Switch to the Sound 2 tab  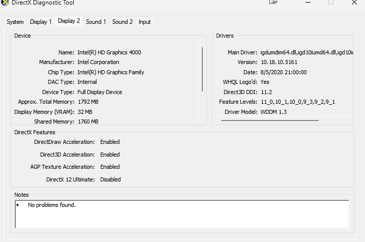pyautogui.click(x=123, y=22)
